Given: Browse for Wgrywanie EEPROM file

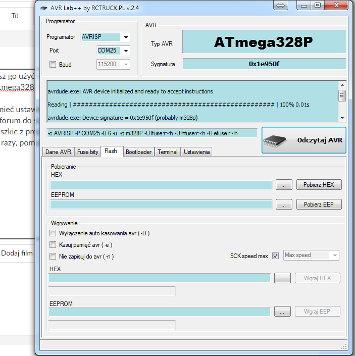Looking at the screenshot, I should tap(282, 312).
